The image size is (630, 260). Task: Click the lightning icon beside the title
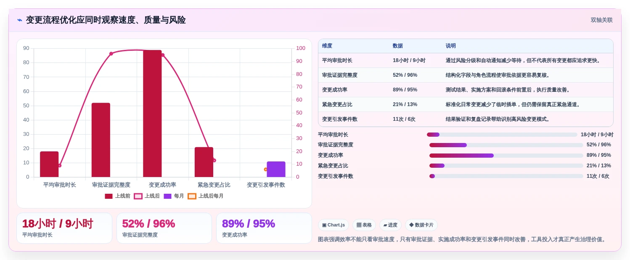pyautogui.click(x=20, y=20)
